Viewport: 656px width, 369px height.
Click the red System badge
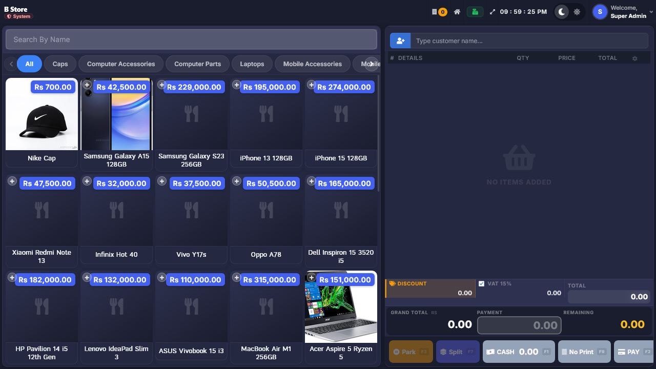pos(19,16)
